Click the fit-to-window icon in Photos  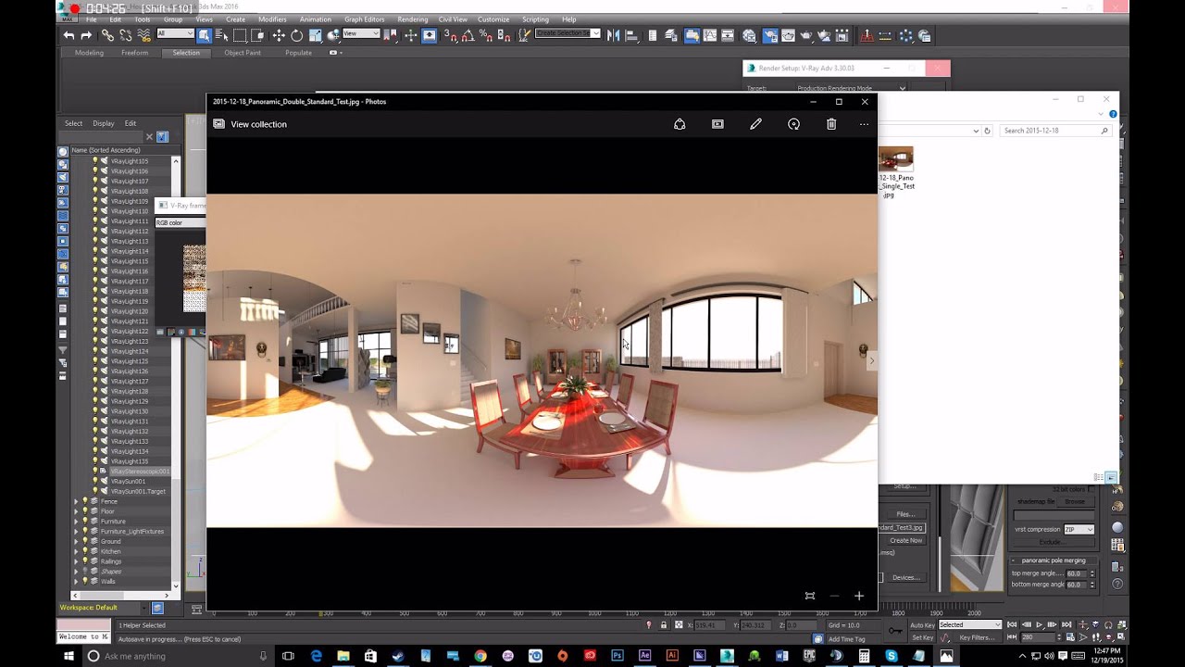click(x=810, y=596)
